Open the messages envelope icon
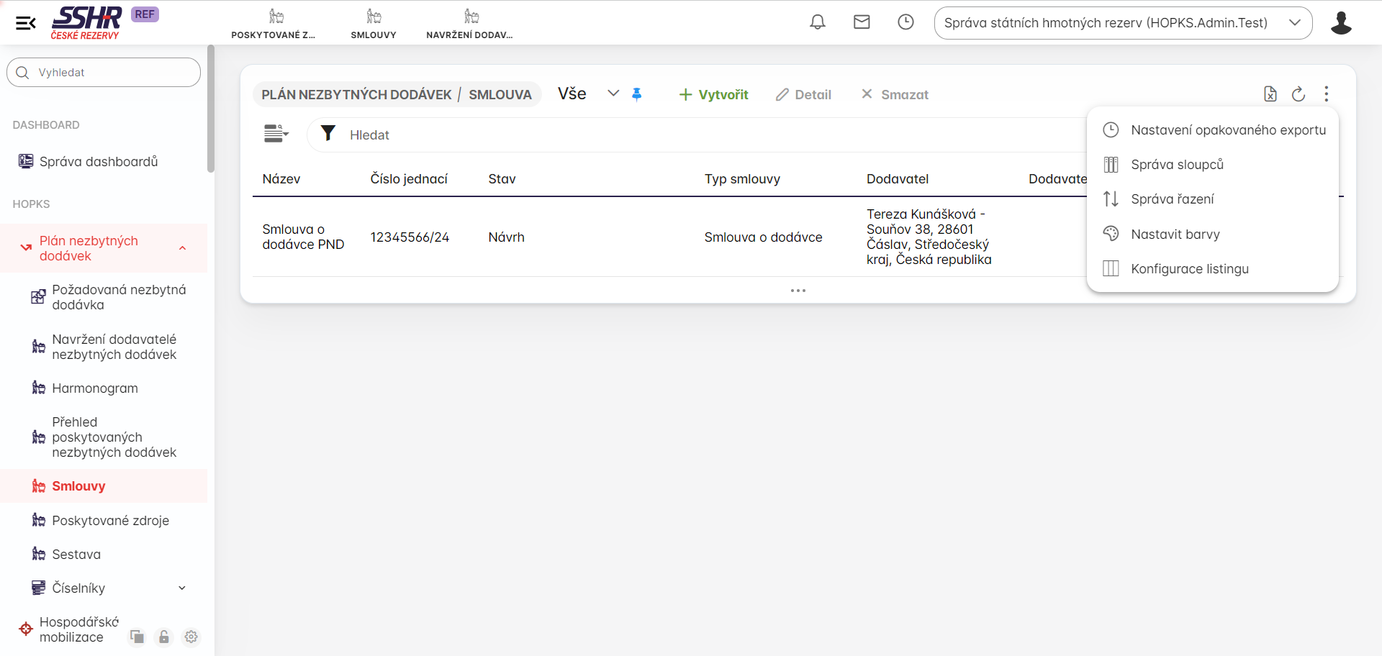Image resolution: width=1382 pixels, height=656 pixels. pyautogui.click(x=862, y=22)
